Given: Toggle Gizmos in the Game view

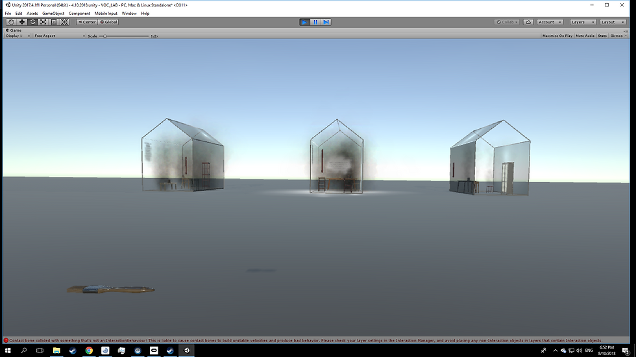Looking at the screenshot, I should [x=616, y=36].
